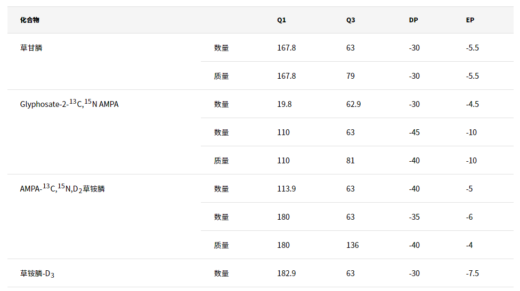Select the AMPA-13C,15N,D2草铵膦 compound cell
Screen dimensions: 520x291
tap(62, 189)
